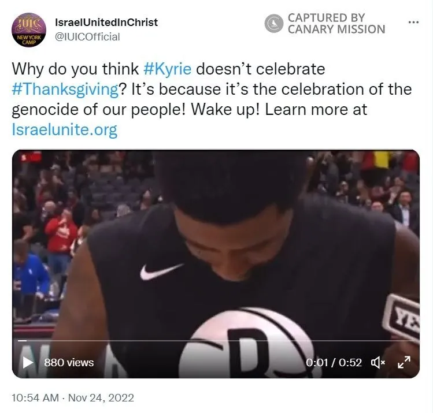Click the Canary Mission bird logo
Image resolution: width=433 pixels, height=413 pixels.
point(273,24)
